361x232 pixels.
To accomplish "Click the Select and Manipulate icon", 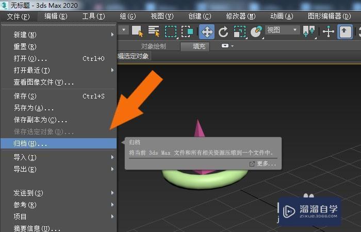I will point(328,31).
